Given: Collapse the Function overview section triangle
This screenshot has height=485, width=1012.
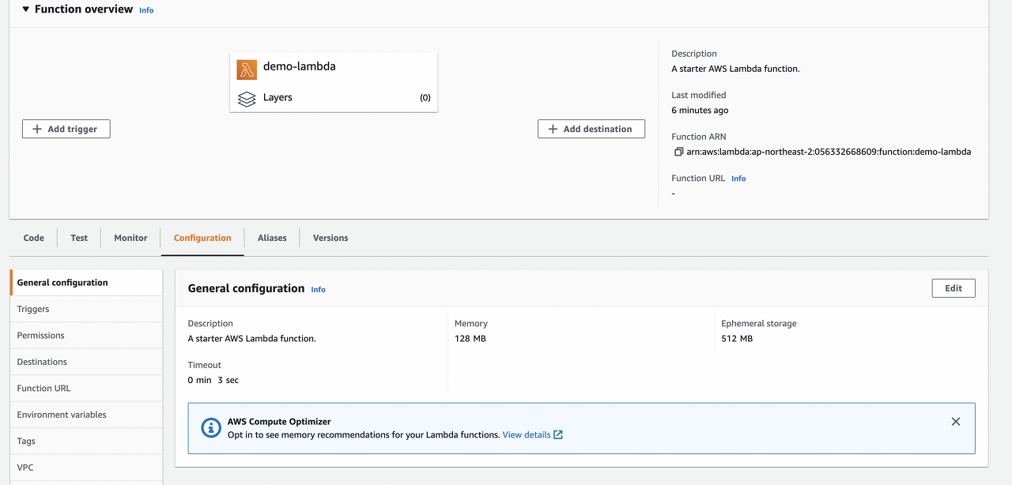Looking at the screenshot, I should 25,9.
